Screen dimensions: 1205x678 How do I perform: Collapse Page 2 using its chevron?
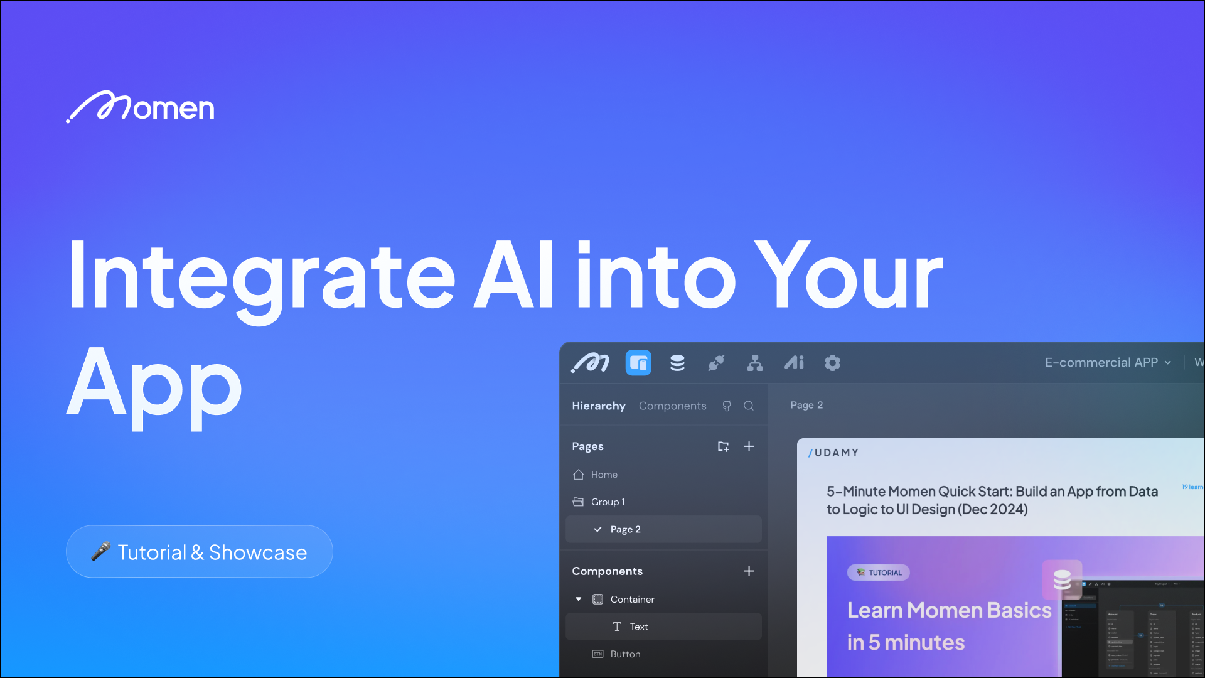(598, 529)
